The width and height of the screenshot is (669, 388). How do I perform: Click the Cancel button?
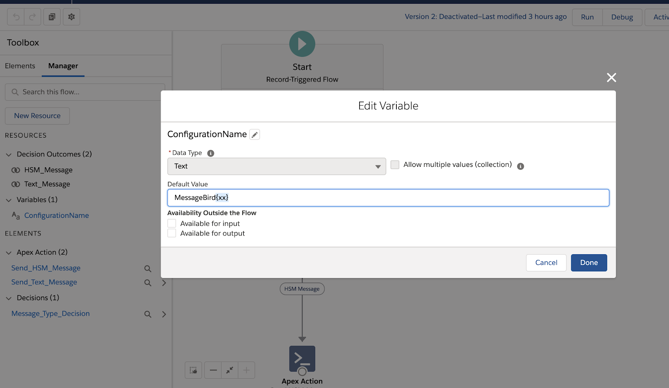pyautogui.click(x=546, y=263)
